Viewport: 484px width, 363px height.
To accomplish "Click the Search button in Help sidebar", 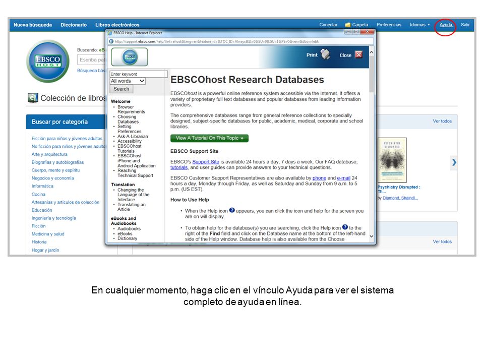I will coord(122,89).
